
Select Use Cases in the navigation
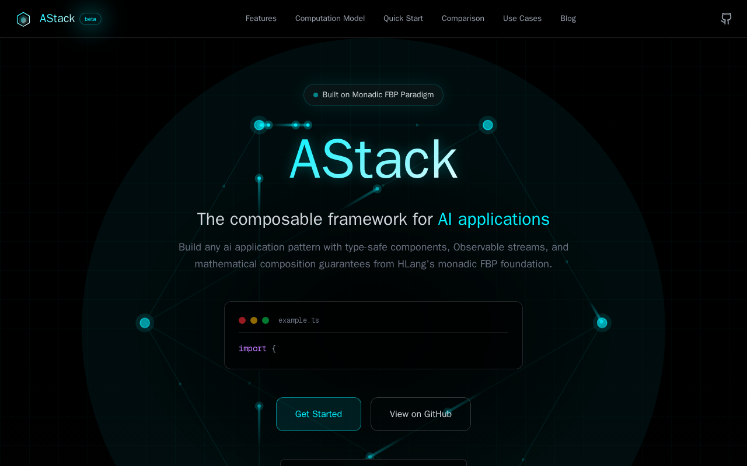click(x=522, y=19)
